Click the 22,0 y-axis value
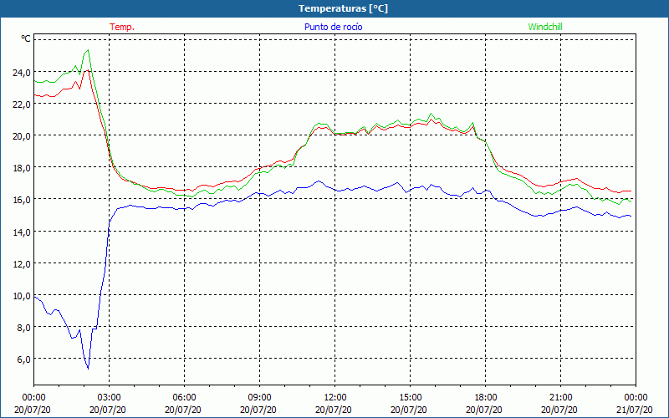Screen dimensions: 669x418 tap(22, 104)
